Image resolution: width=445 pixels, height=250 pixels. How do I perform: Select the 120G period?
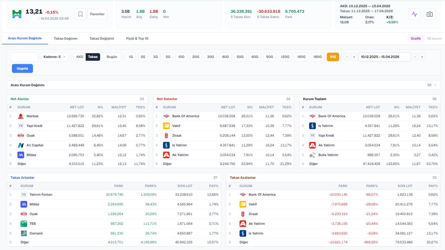click(x=285, y=57)
